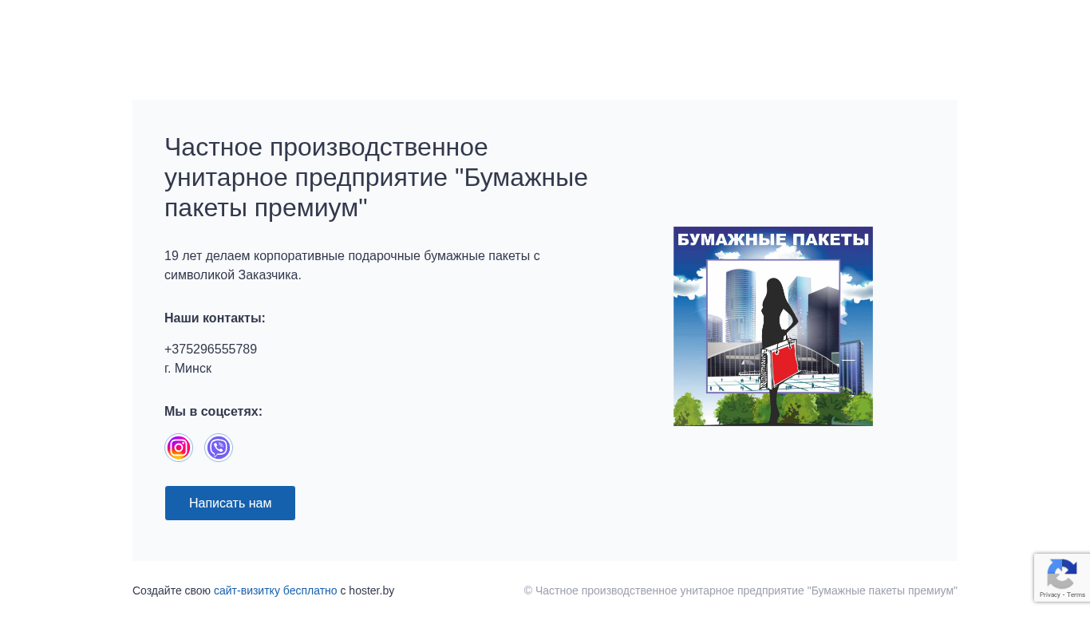This screenshot has width=1090, height=620.
Task: Click the 'Мы в соцсетях:' heading
Action: (x=213, y=412)
